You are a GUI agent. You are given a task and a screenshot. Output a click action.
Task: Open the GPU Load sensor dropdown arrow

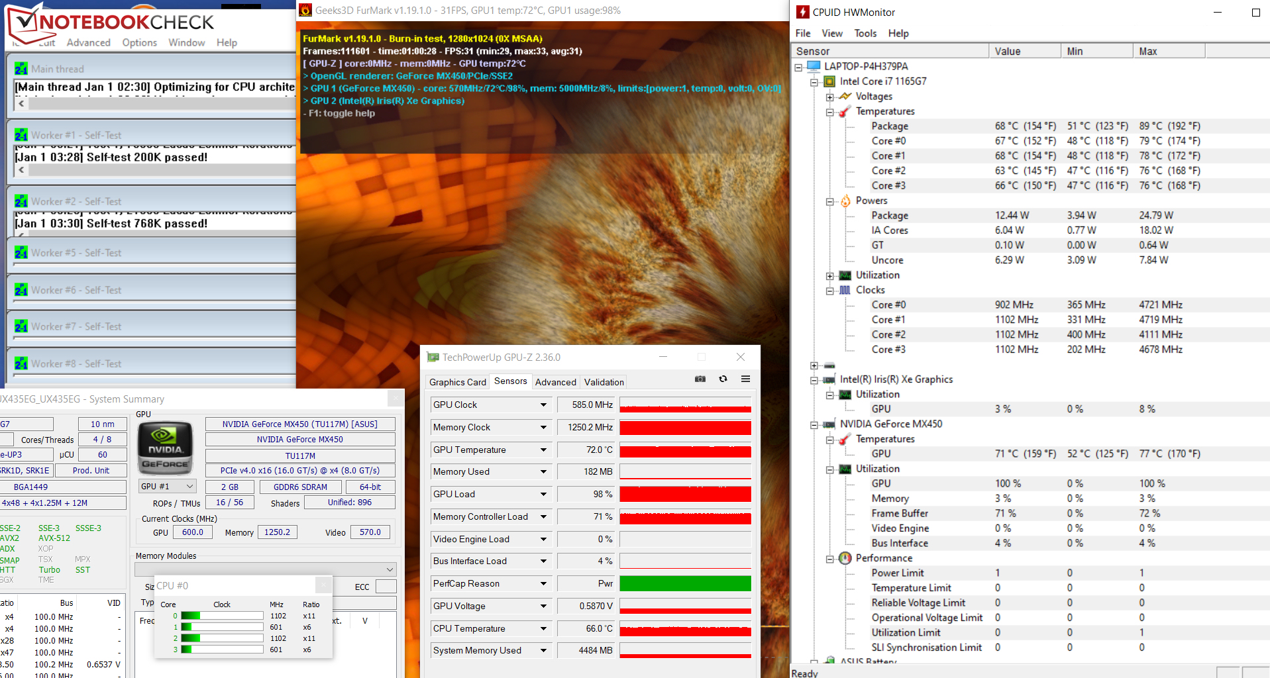coord(543,494)
